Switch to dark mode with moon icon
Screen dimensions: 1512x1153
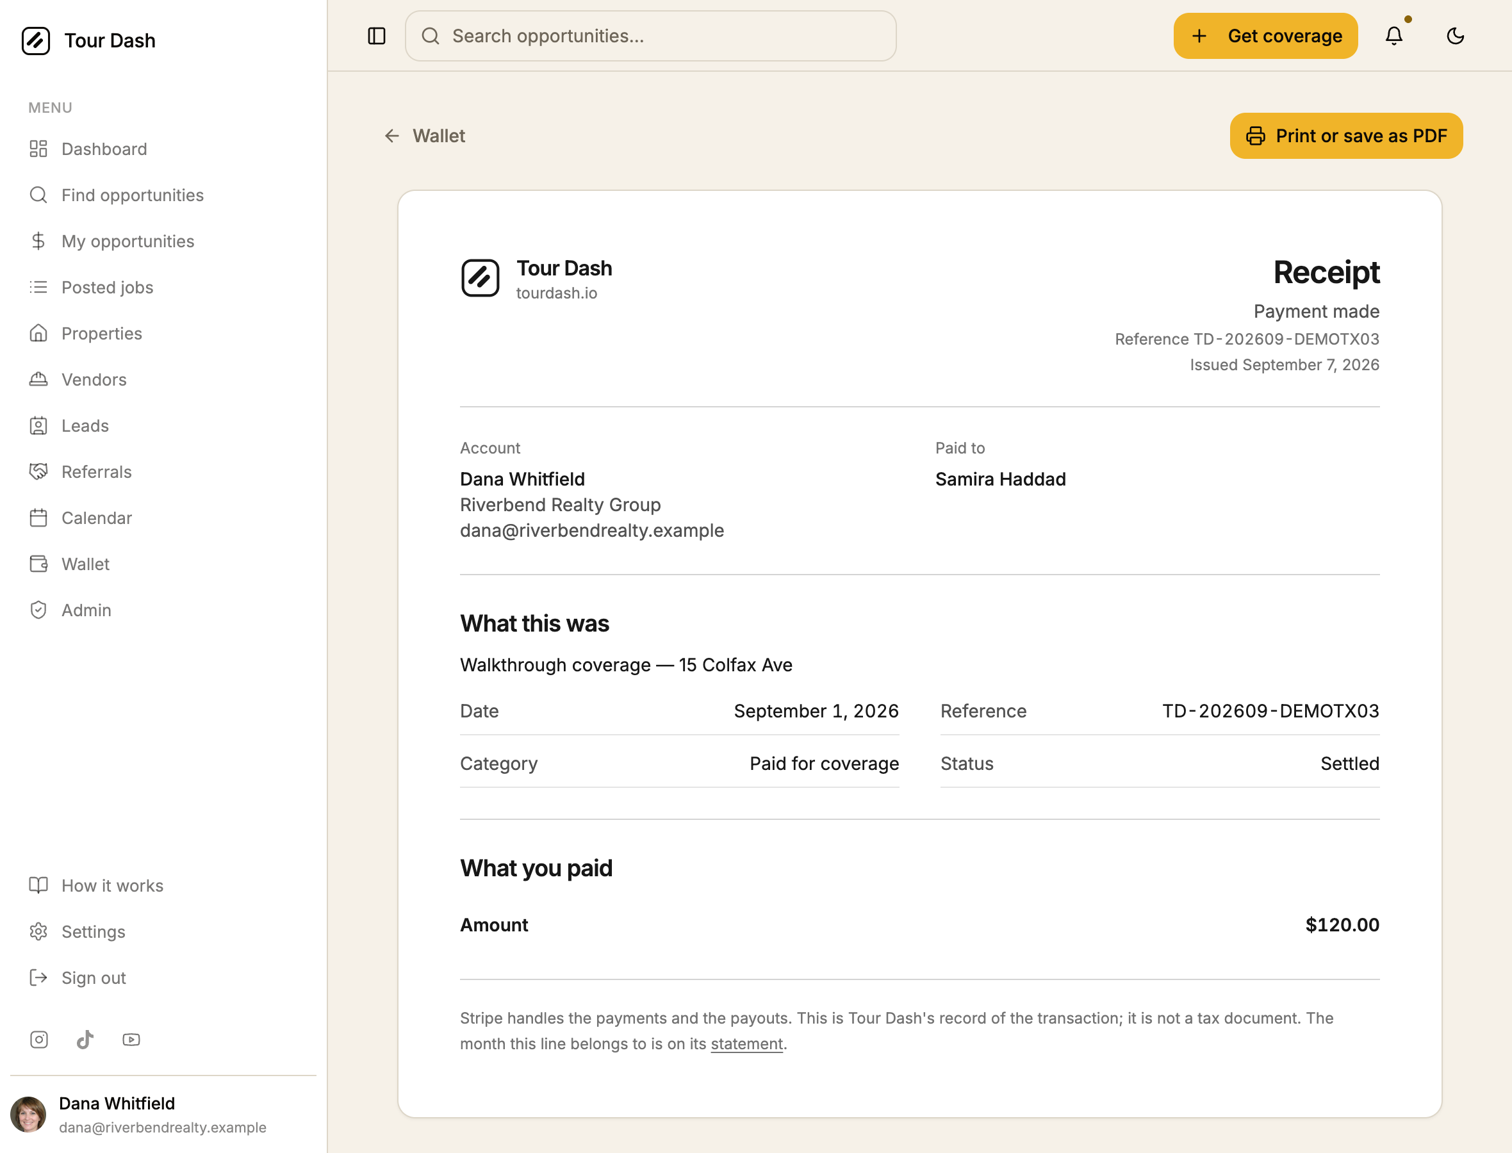coord(1455,36)
